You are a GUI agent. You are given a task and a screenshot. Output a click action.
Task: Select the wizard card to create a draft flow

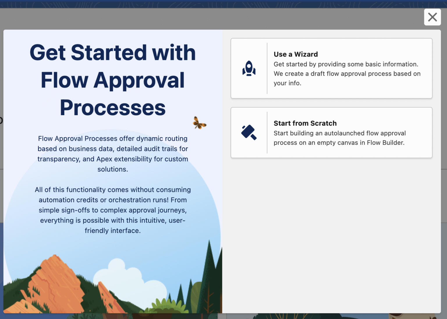(331, 68)
